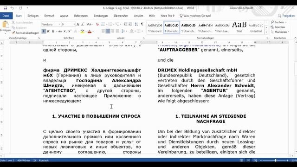The height and width of the screenshot is (167, 297).
Task: Open the Absatz dialog launcher
Action: 143,38
